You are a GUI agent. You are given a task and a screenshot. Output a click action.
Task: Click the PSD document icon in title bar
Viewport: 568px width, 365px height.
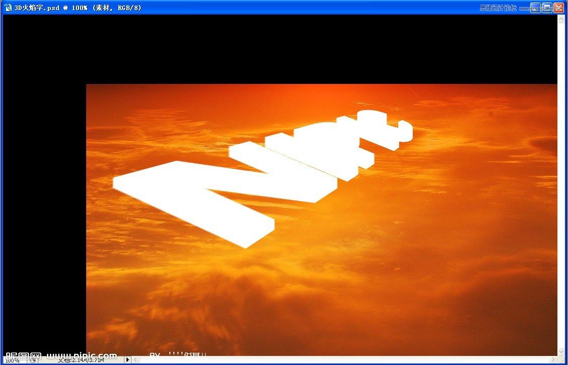coord(8,8)
